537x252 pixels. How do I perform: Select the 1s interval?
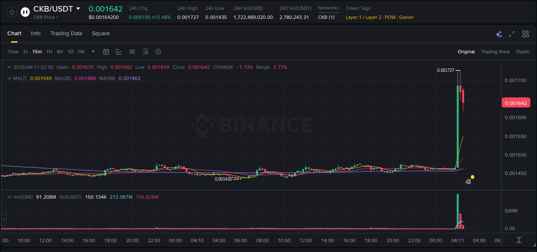pos(25,52)
